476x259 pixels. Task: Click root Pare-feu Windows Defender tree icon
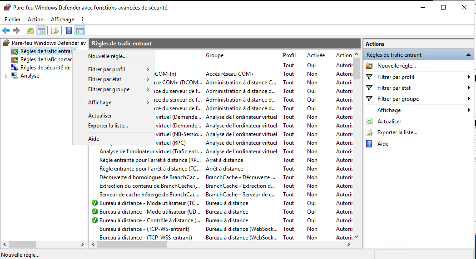pyautogui.click(x=6, y=43)
